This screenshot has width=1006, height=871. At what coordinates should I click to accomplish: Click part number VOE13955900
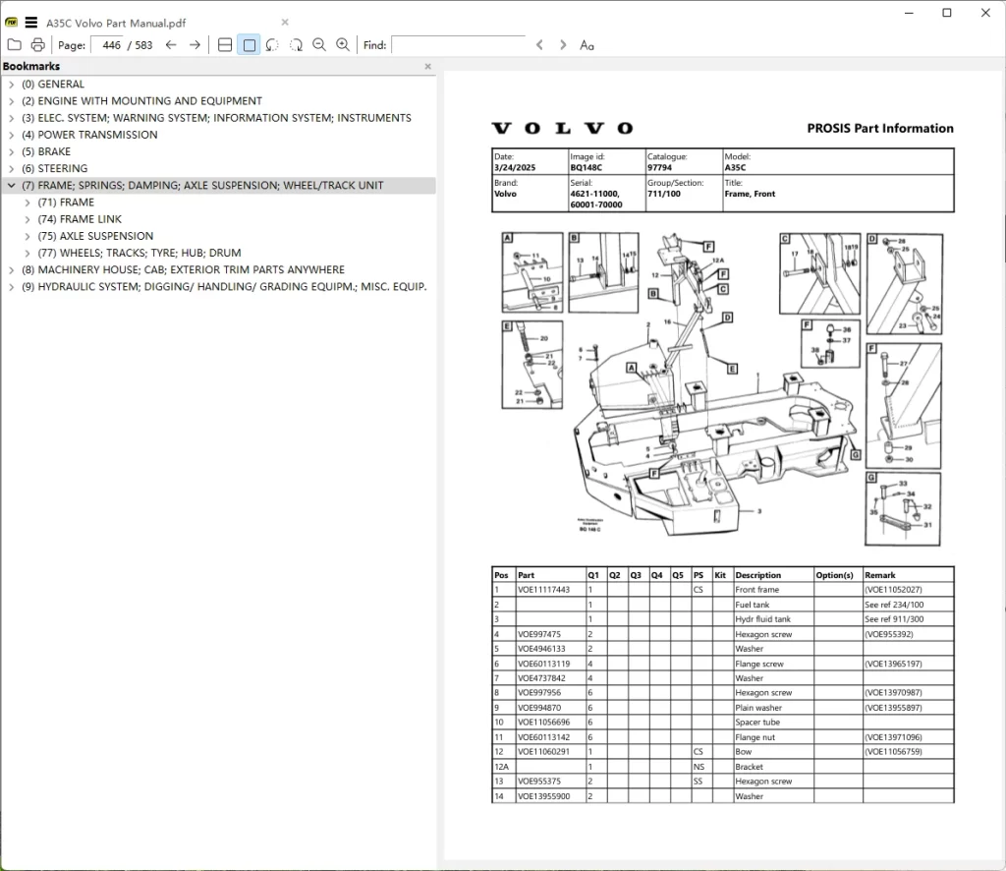click(543, 796)
